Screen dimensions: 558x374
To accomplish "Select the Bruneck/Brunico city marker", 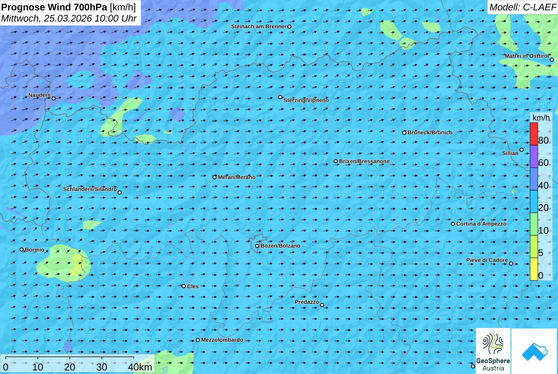I will pyautogui.click(x=404, y=133).
